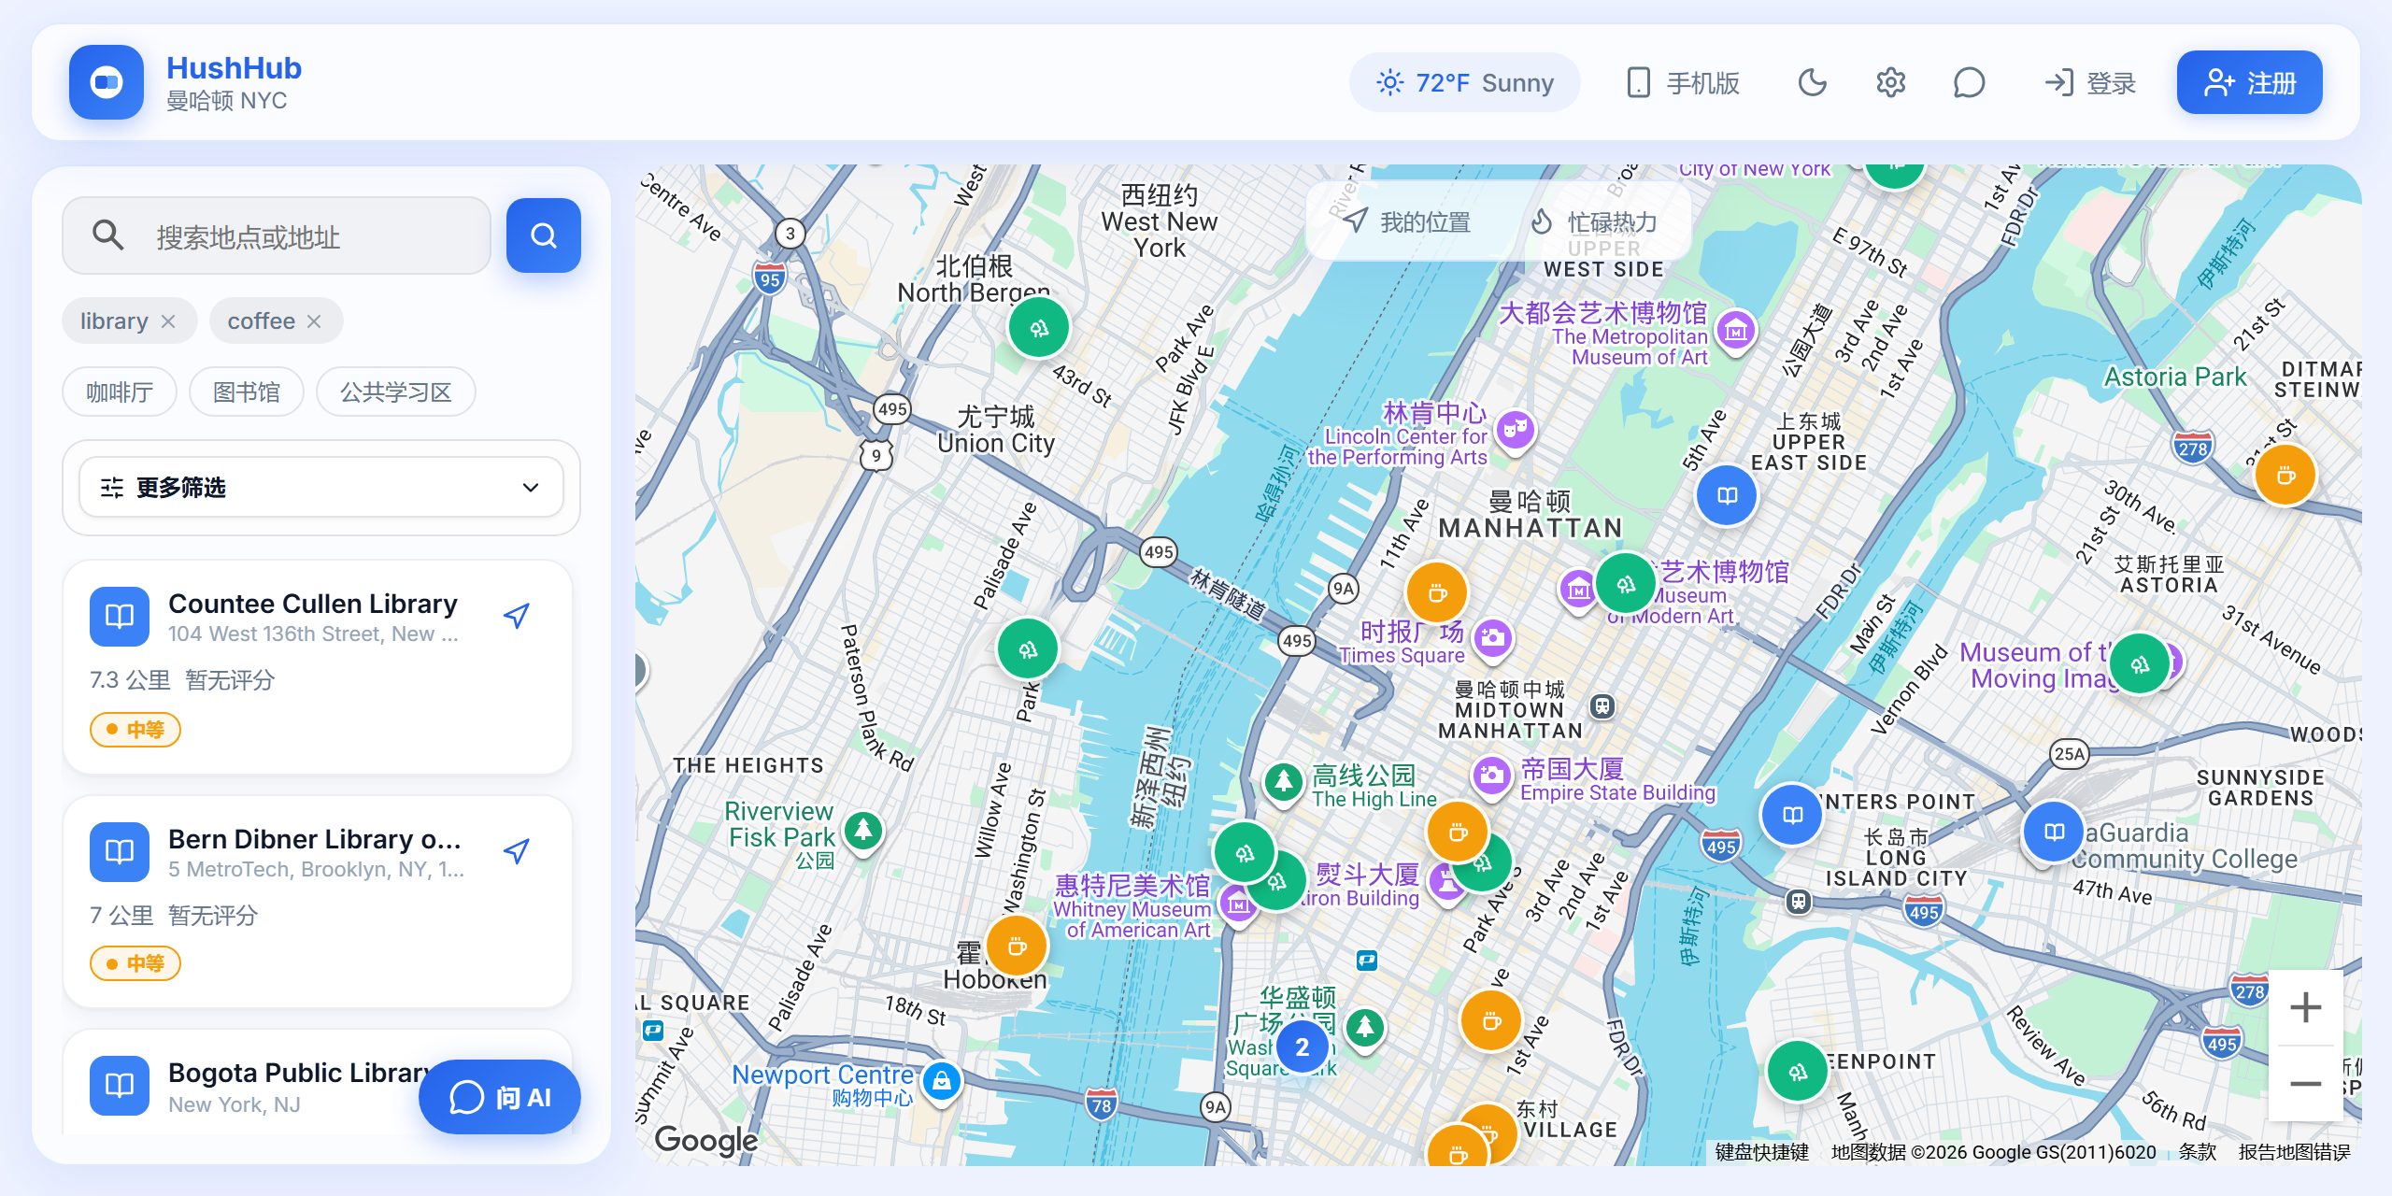
Task: Click orange coffee marker on 1st Ave
Action: click(1490, 1020)
